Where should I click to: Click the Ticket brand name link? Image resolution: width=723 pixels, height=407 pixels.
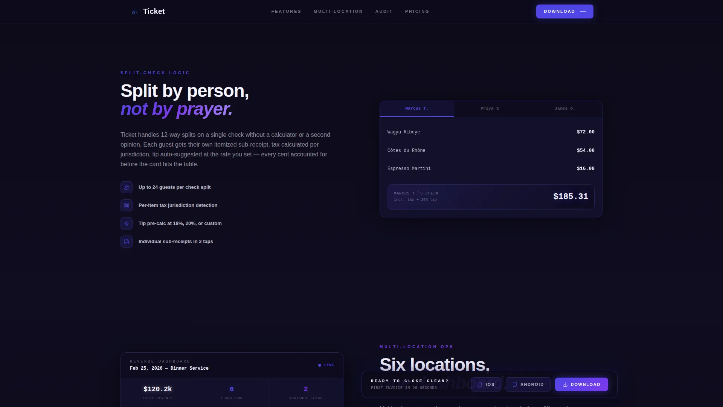coord(154,11)
